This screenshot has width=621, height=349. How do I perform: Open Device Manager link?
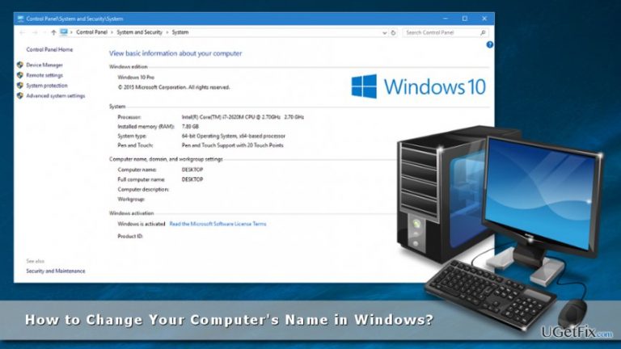(44, 65)
